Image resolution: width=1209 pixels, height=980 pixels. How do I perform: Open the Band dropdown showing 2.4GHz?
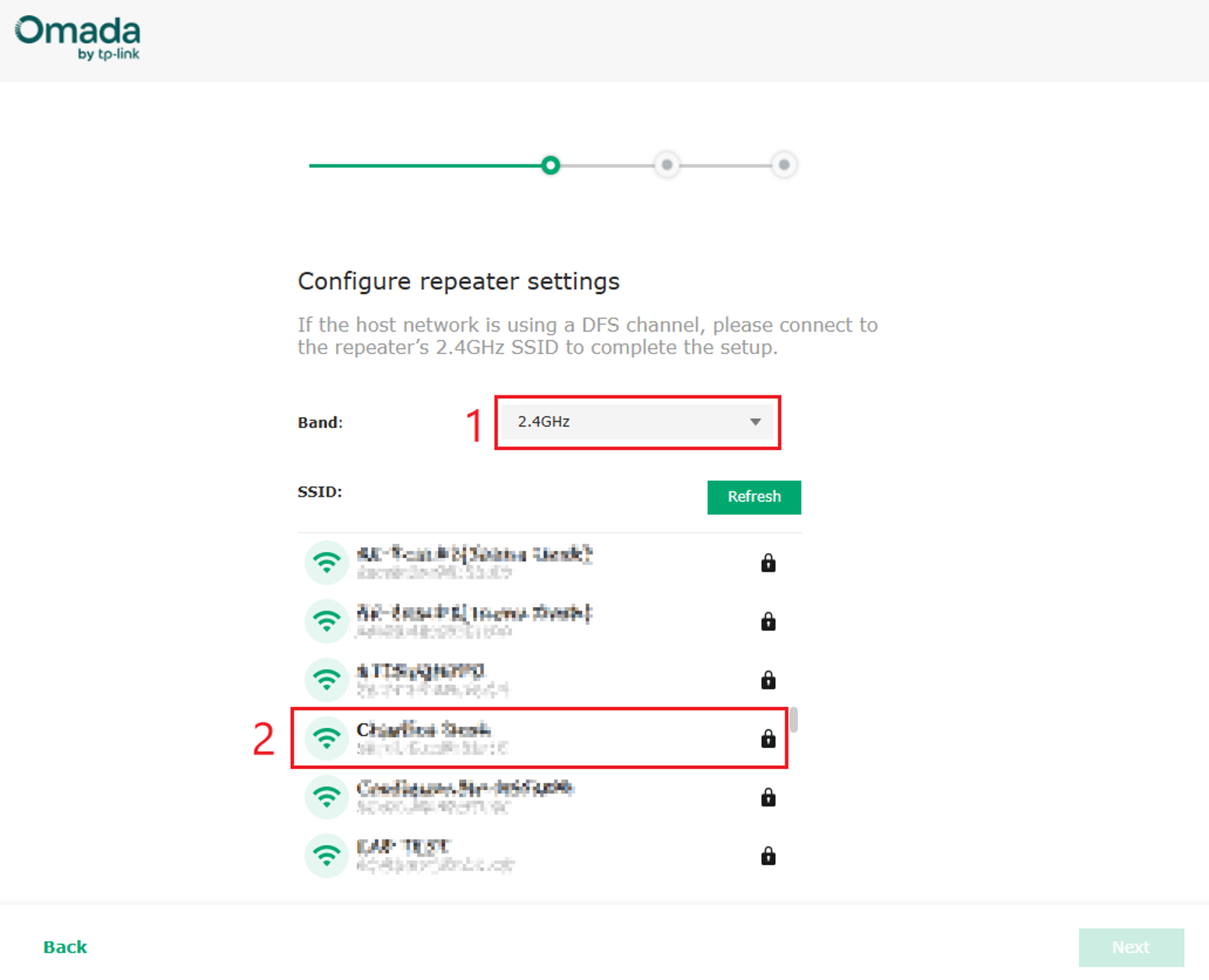637,422
